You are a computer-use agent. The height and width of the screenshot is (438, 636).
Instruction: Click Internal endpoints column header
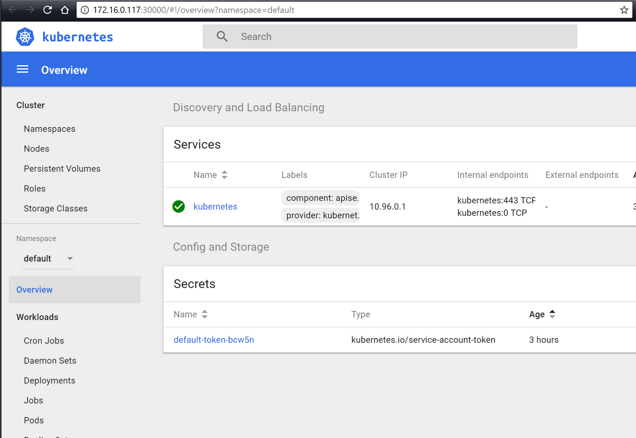tap(493, 175)
